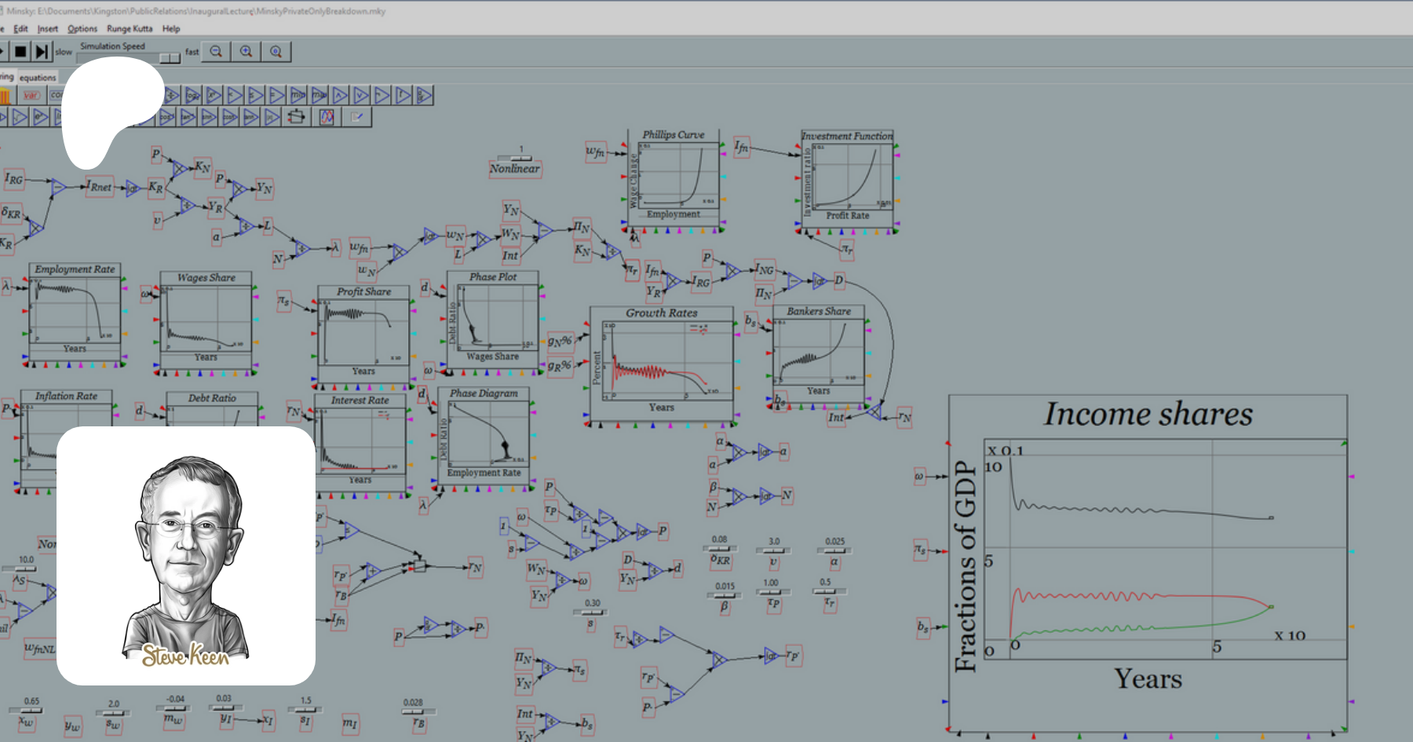
Task: Add a plot widget using the sine-wave icon
Action: click(327, 117)
